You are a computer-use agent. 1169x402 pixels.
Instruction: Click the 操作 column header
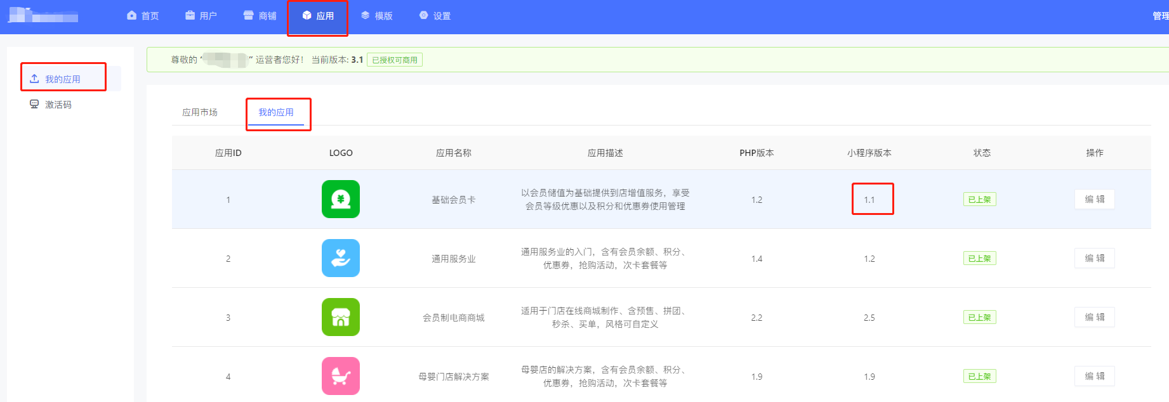pos(1095,153)
